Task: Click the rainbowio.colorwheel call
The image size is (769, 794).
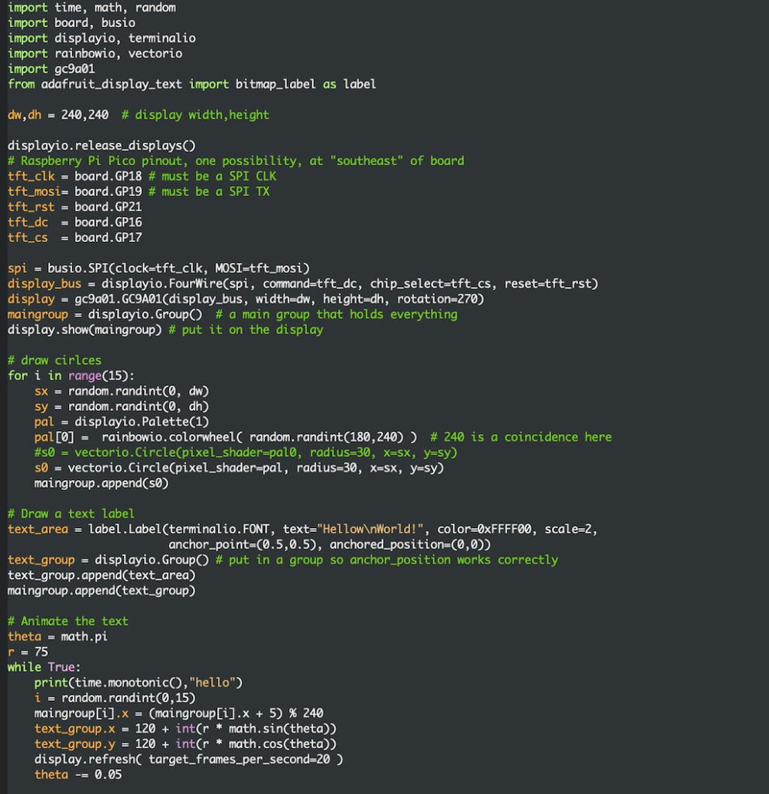Action: tap(259, 437)
